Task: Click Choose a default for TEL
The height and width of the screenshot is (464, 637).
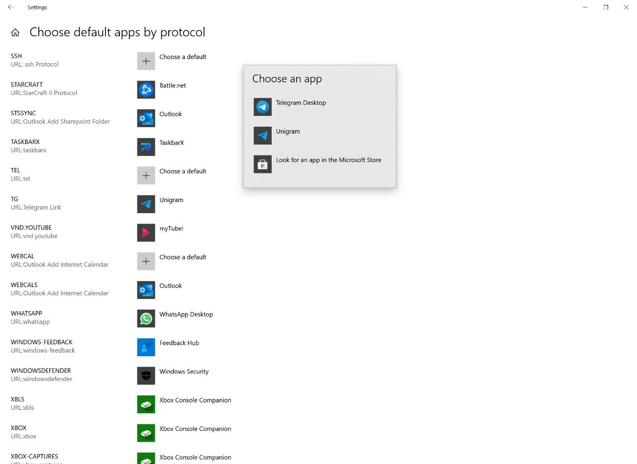Action: 183,171
